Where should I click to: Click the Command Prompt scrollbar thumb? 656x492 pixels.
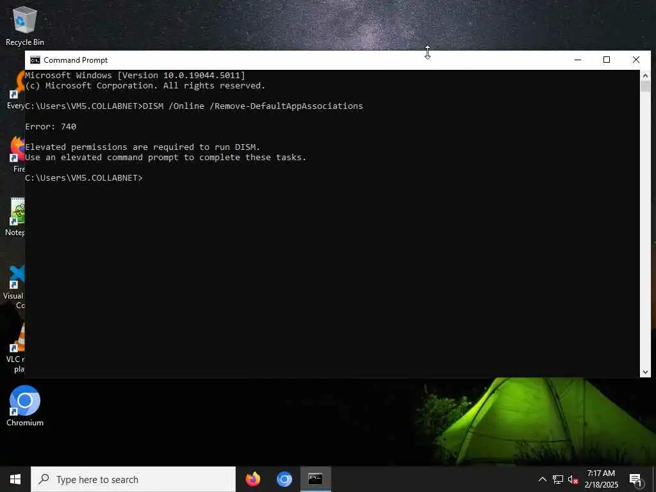(x=645, y=86)
